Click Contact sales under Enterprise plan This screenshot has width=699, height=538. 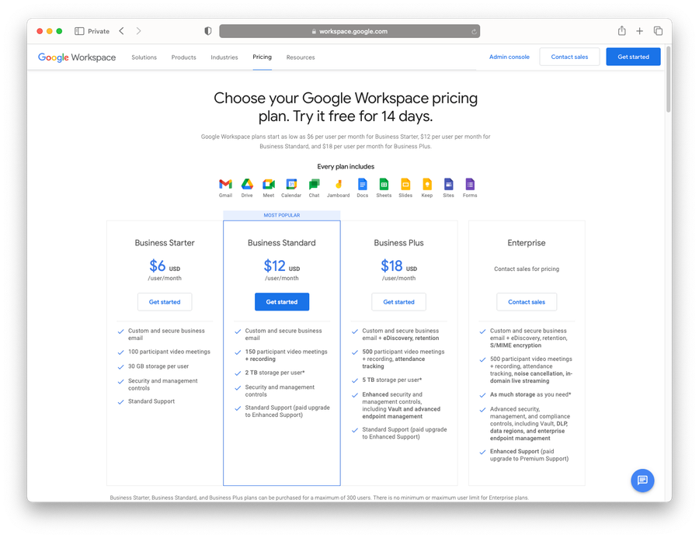(527, 302)
